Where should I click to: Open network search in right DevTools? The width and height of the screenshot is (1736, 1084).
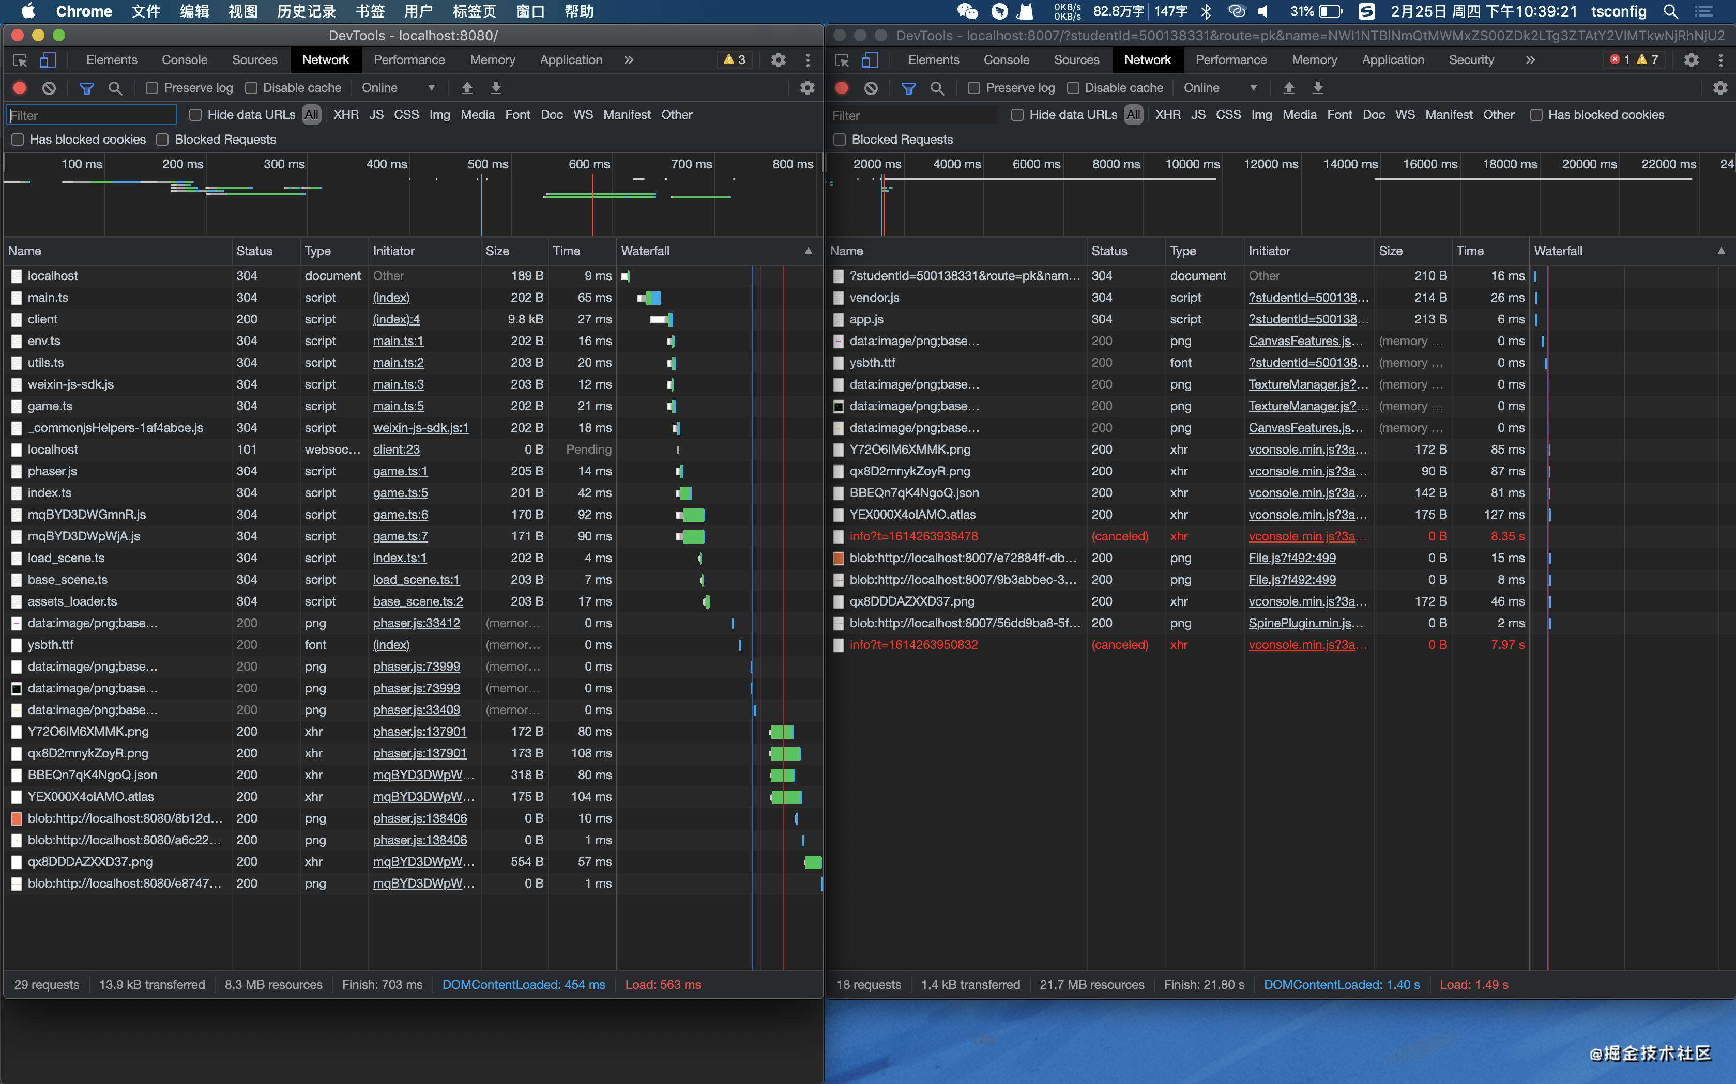[x=937, y=88]
